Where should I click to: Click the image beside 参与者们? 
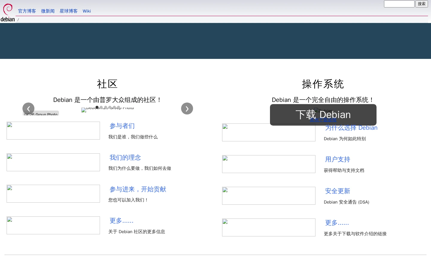pos(53,131)
